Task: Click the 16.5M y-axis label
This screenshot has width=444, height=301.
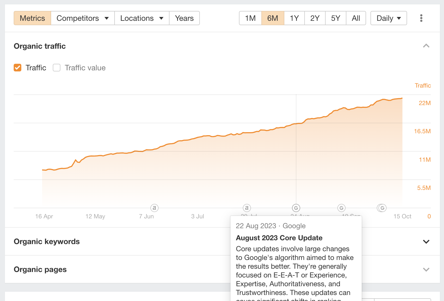Action: (x=422, y=131)
